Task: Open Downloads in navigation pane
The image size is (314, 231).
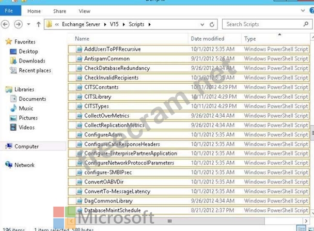Action: pyautogui.click(x=32, y=61)
